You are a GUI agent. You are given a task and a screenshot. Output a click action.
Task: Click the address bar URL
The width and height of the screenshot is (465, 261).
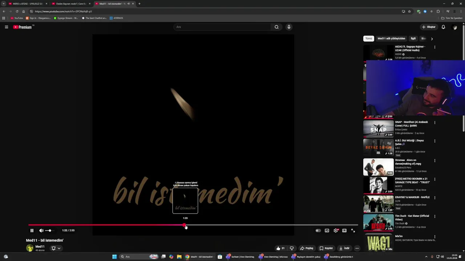click(x=63, y=11)
